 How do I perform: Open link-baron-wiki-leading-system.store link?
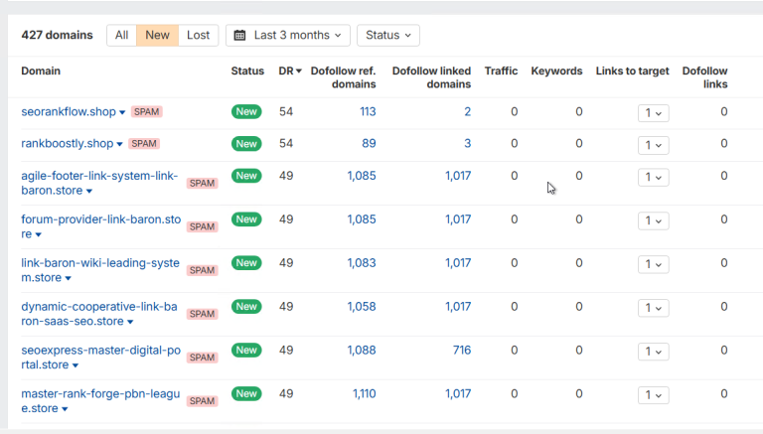[x=100, y=270]
